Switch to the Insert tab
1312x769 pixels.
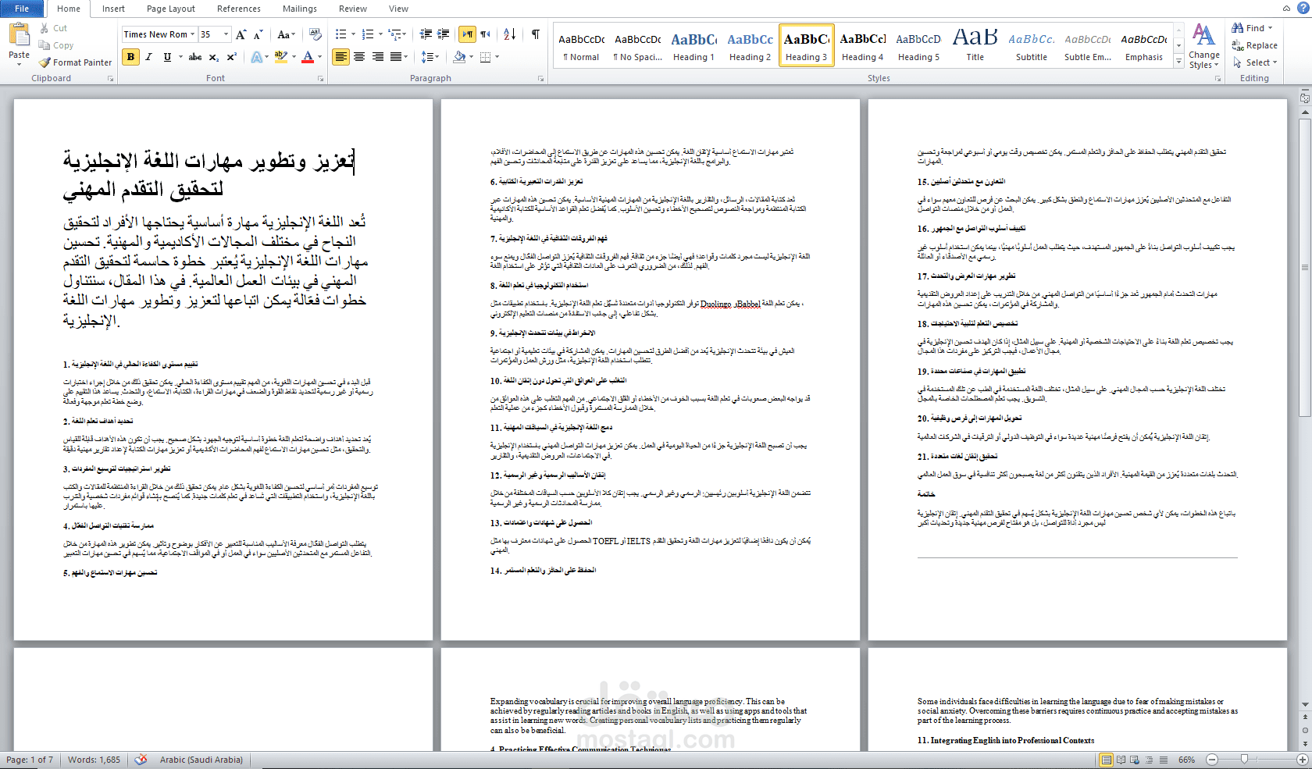pos(113,9)
